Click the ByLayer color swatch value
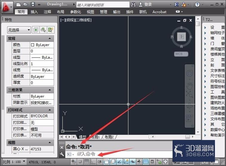The width and height of the screenshot is (226, 166). point(42,45)
